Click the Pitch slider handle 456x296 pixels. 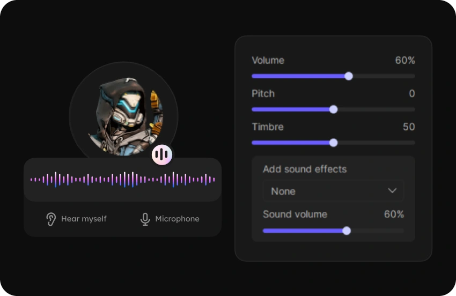tap(333, 109)
